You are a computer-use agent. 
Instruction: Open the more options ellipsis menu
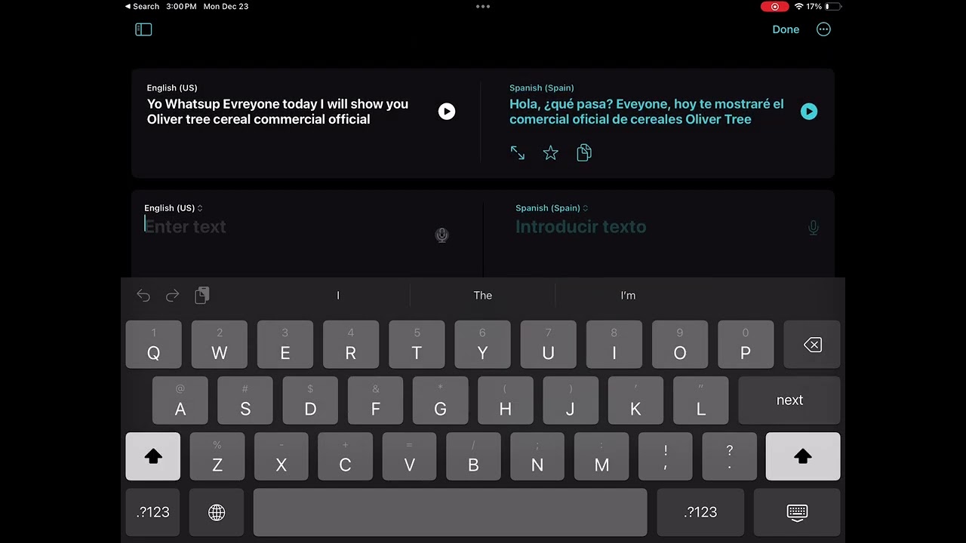pos(823,29)
